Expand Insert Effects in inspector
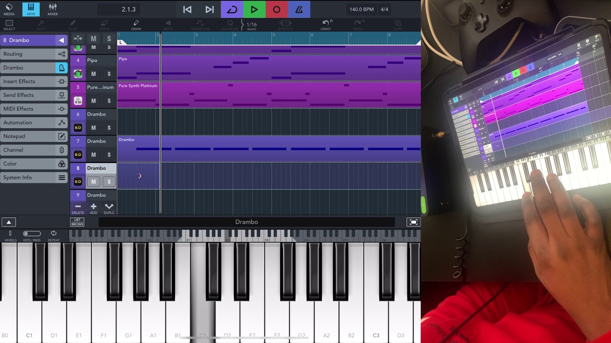Screen dimensions: 611x343 34,81
